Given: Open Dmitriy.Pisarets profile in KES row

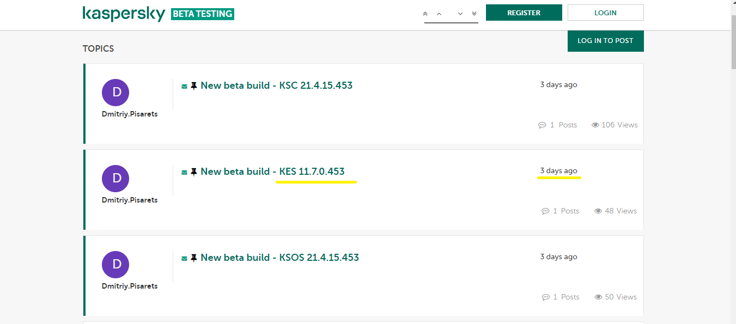Looking at the screenshot, I should tap(130, 200).
